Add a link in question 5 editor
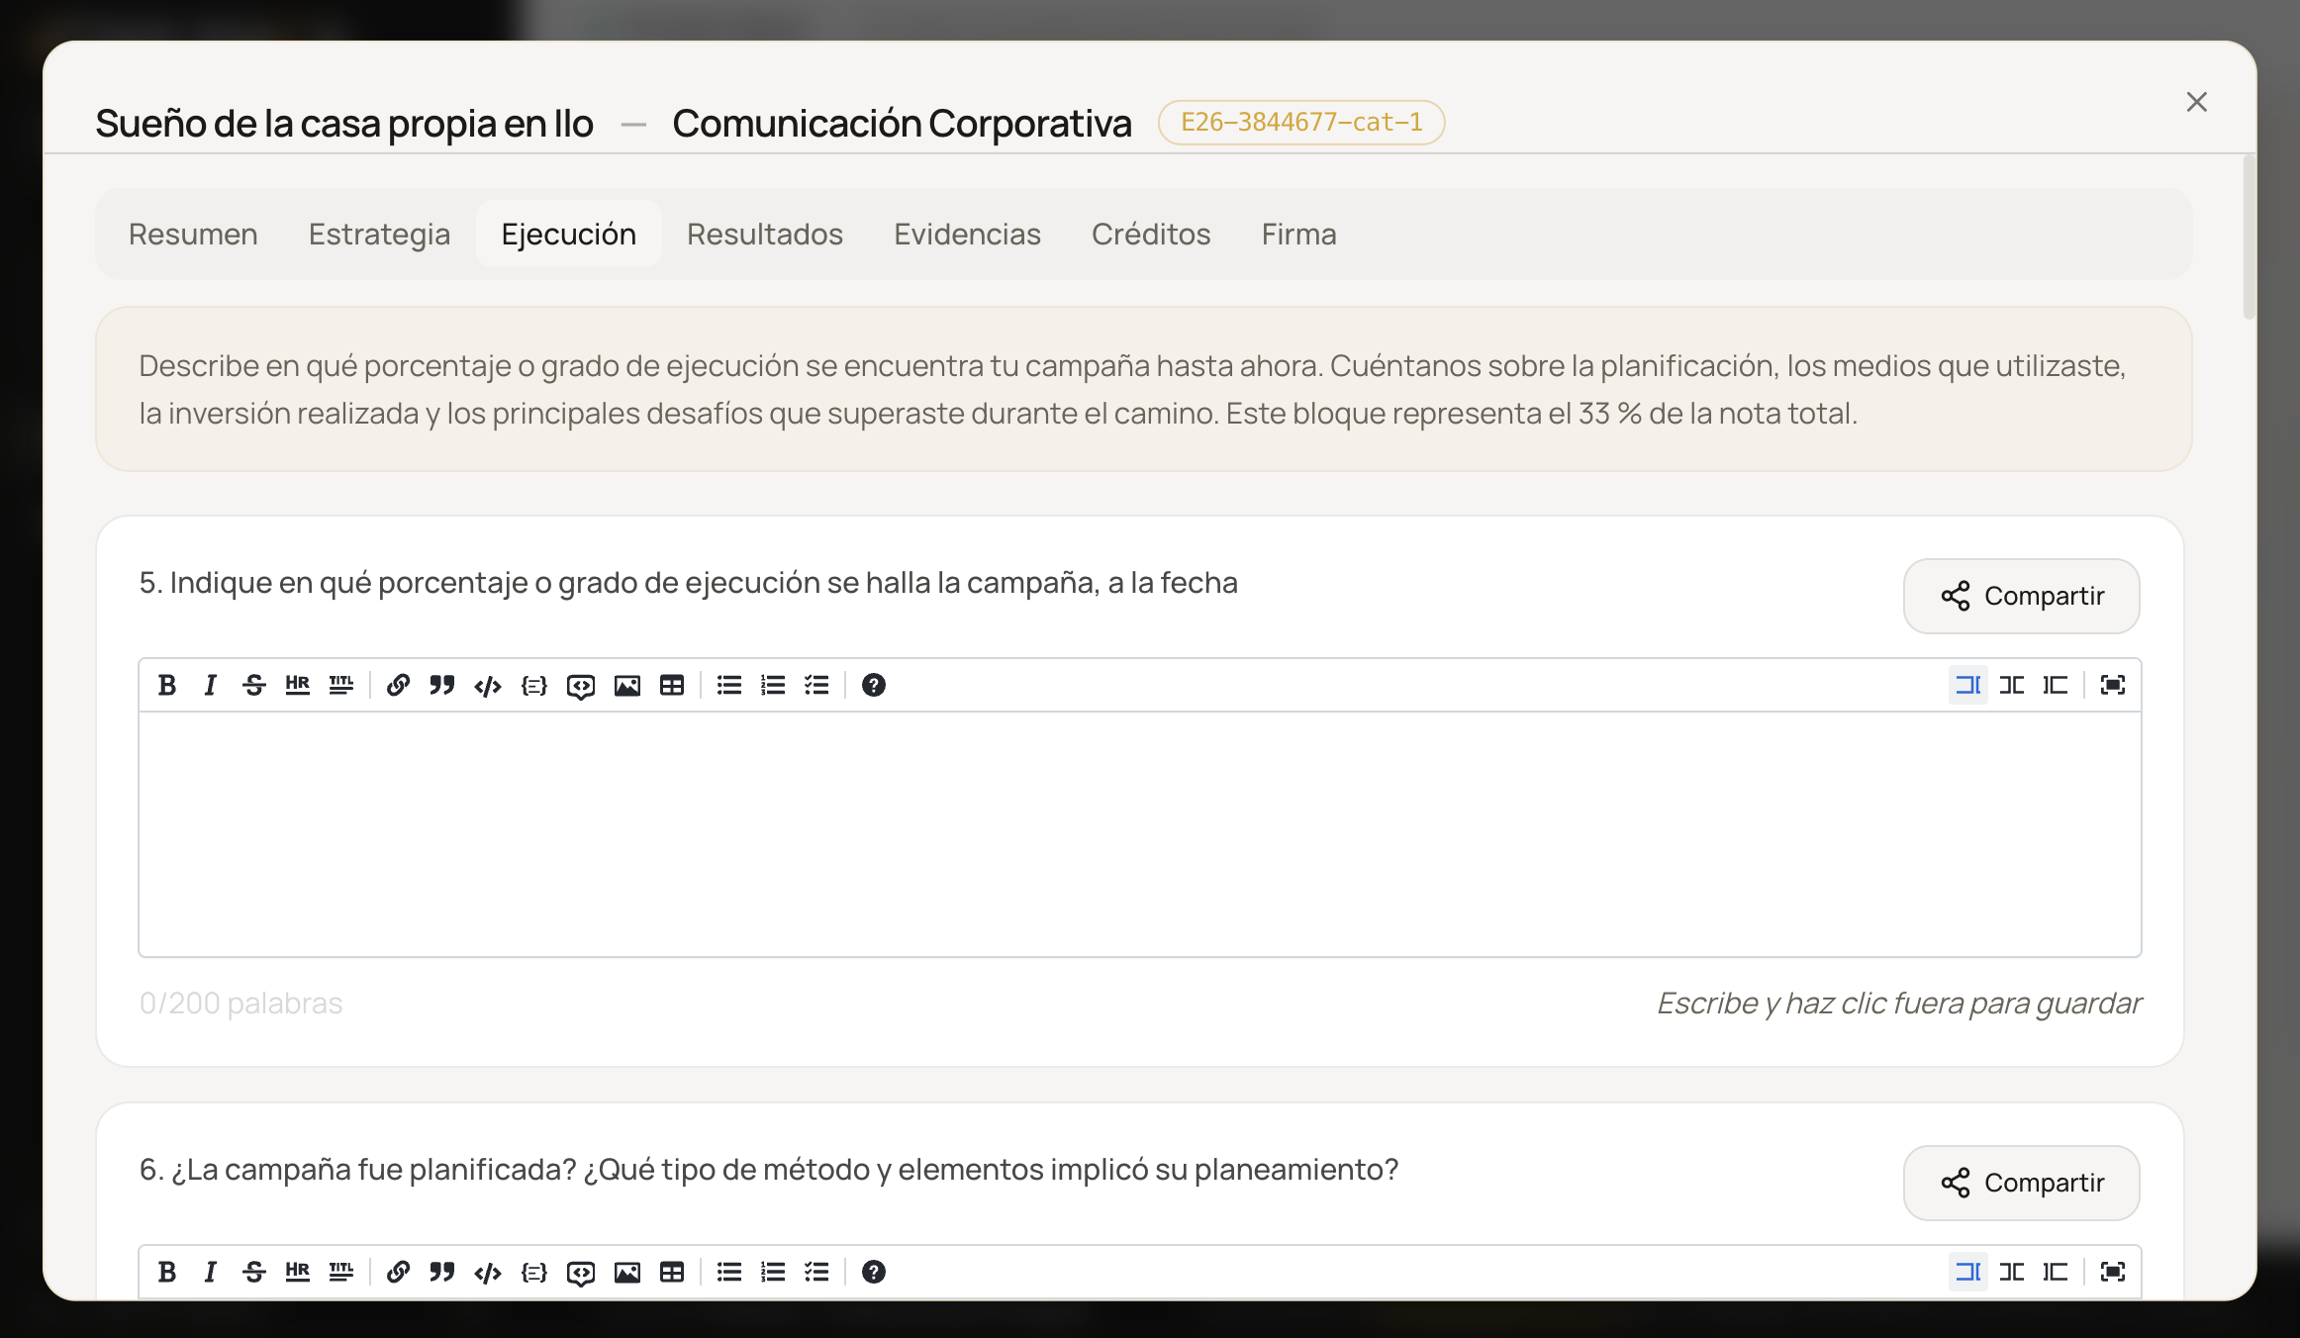The width and height of the screenshot is (2300, 1338). [x=398, y=685]
